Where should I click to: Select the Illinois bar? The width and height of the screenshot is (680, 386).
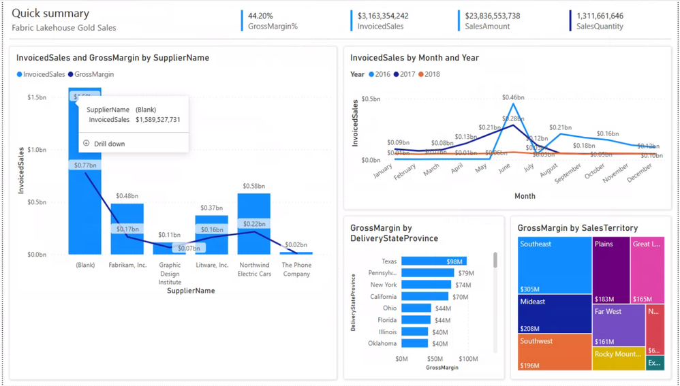tap(414, 332)
